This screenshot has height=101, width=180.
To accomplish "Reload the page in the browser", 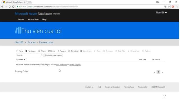I will [10, 7].
